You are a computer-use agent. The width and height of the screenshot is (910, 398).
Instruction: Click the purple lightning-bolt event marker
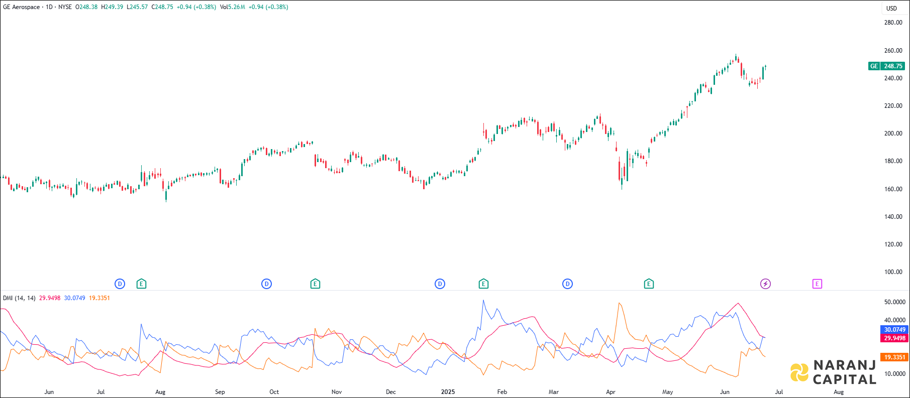tap(765, 284)
